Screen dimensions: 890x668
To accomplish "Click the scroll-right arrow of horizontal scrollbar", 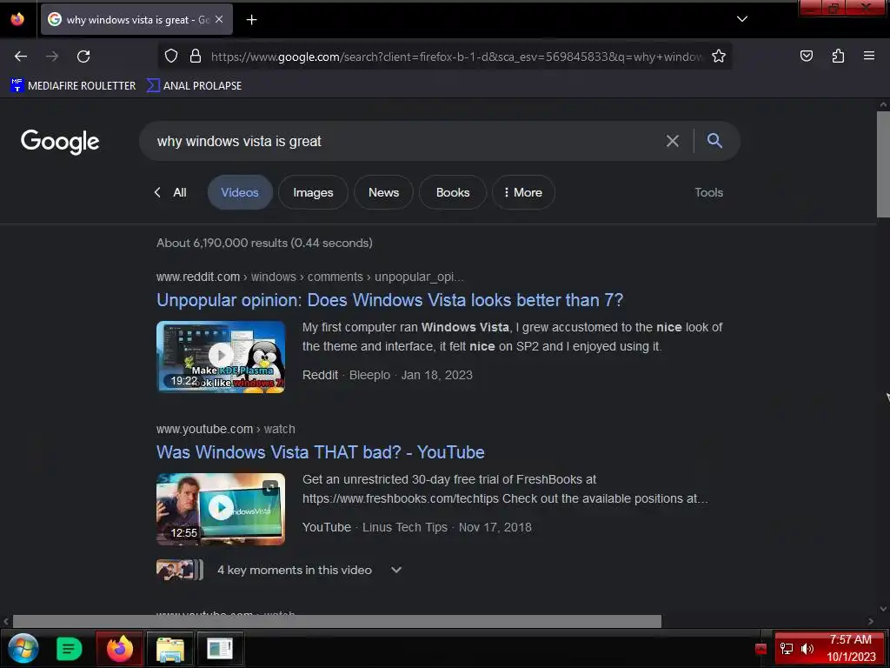I will (871, 621).
